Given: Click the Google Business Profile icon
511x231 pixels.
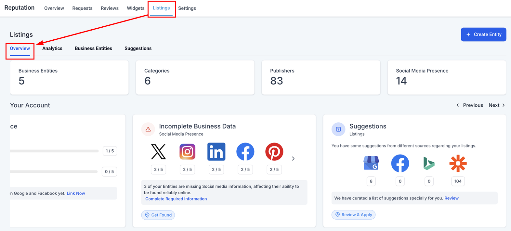Looking at the screenshot, I should point(371,163).
